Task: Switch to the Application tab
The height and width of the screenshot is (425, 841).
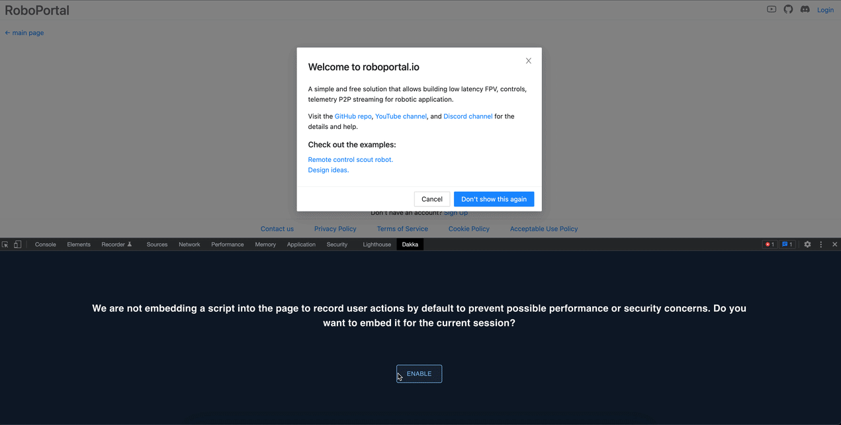Action: click(x=301, y=245)
